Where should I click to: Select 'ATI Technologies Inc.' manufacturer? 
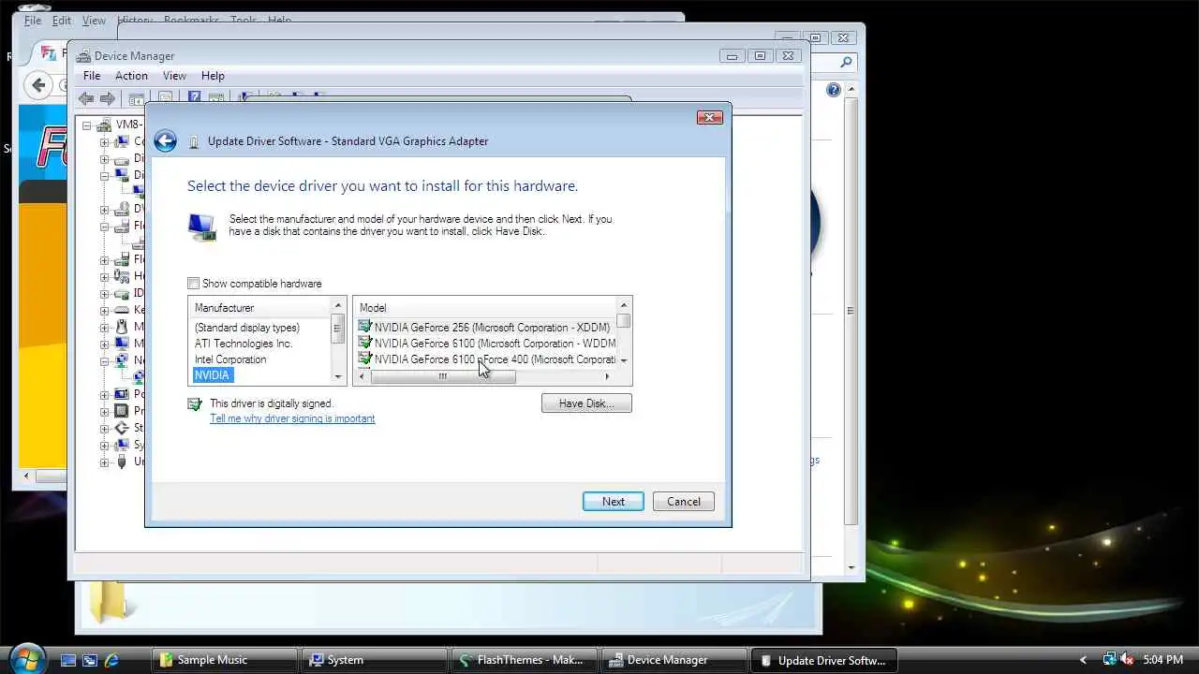coord(244,344)
